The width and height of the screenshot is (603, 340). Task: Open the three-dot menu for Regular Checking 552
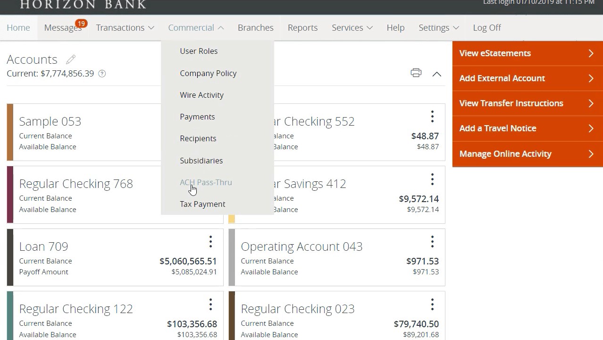pos(432,117)
